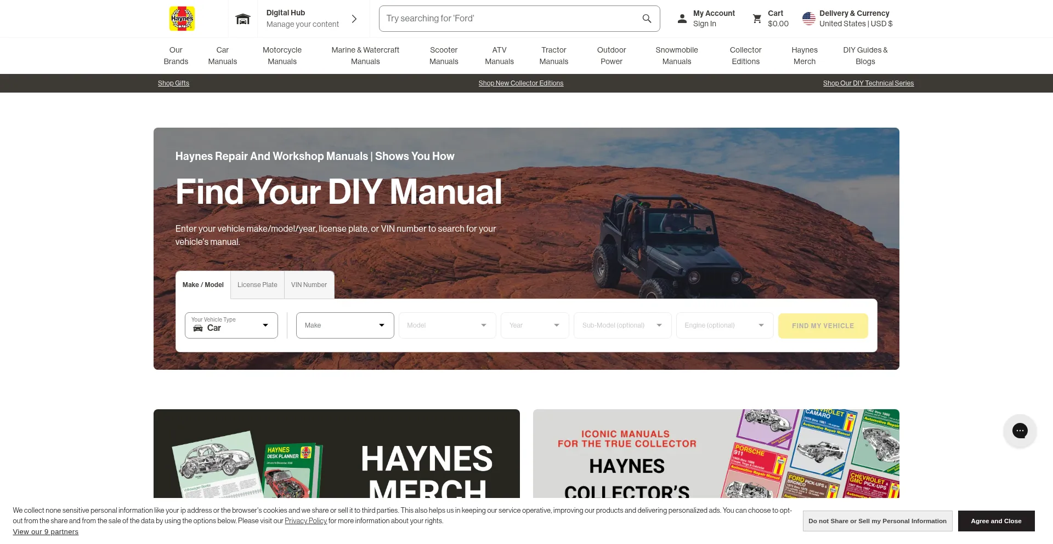Click Shop New Collector Editions link

pos(521,83)
